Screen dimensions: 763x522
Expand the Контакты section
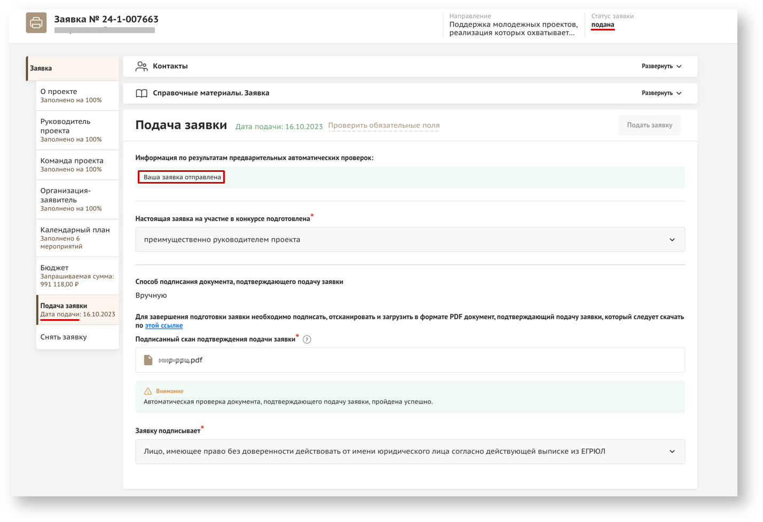[661, 66]
